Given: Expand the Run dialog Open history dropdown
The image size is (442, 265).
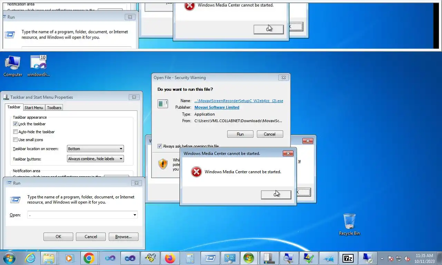Looking at the screenshot, I should click(x=135, y=215).
